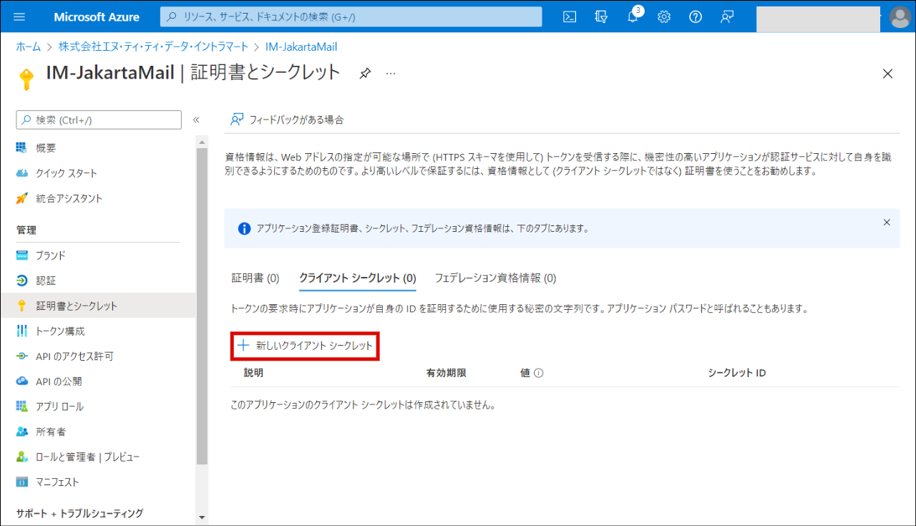Click 新しいクライアント シークレット button
The height and width of the screenshot is (526, 916).
[306, 346]
